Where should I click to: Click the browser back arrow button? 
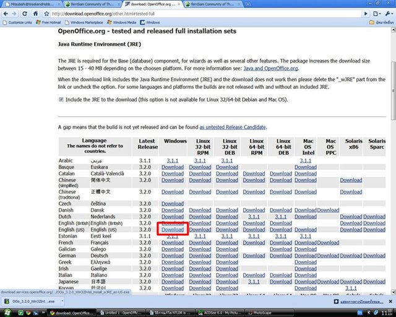6,13
